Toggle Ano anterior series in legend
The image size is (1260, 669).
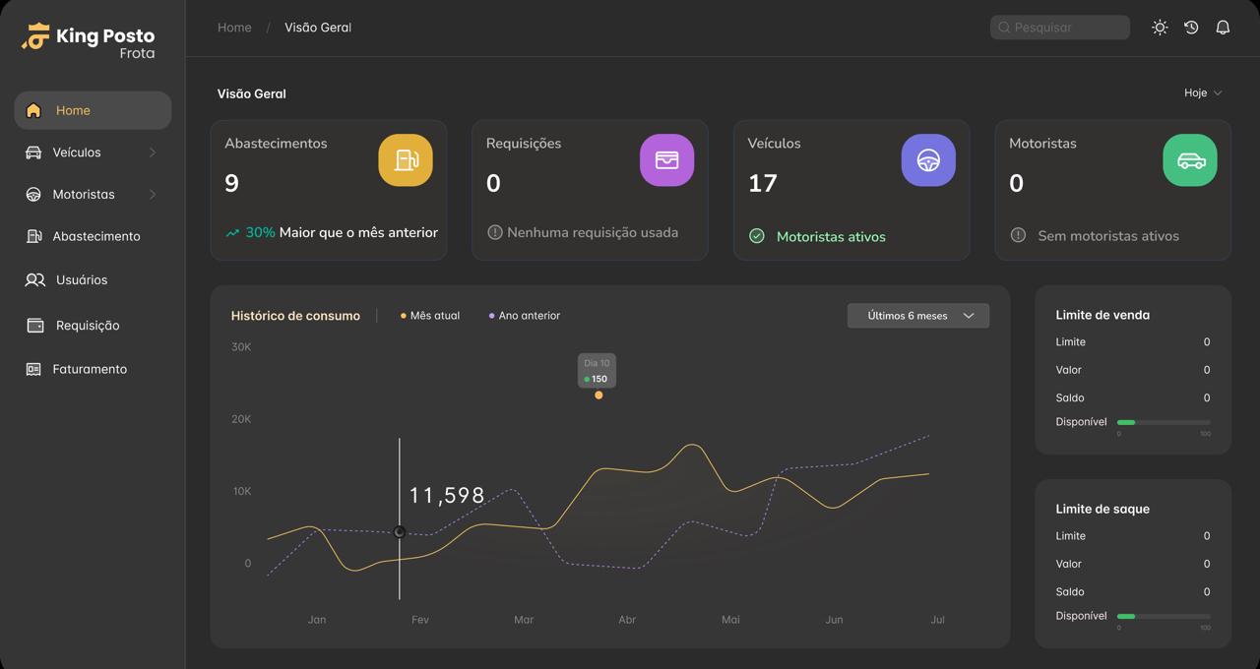point(525,316)
